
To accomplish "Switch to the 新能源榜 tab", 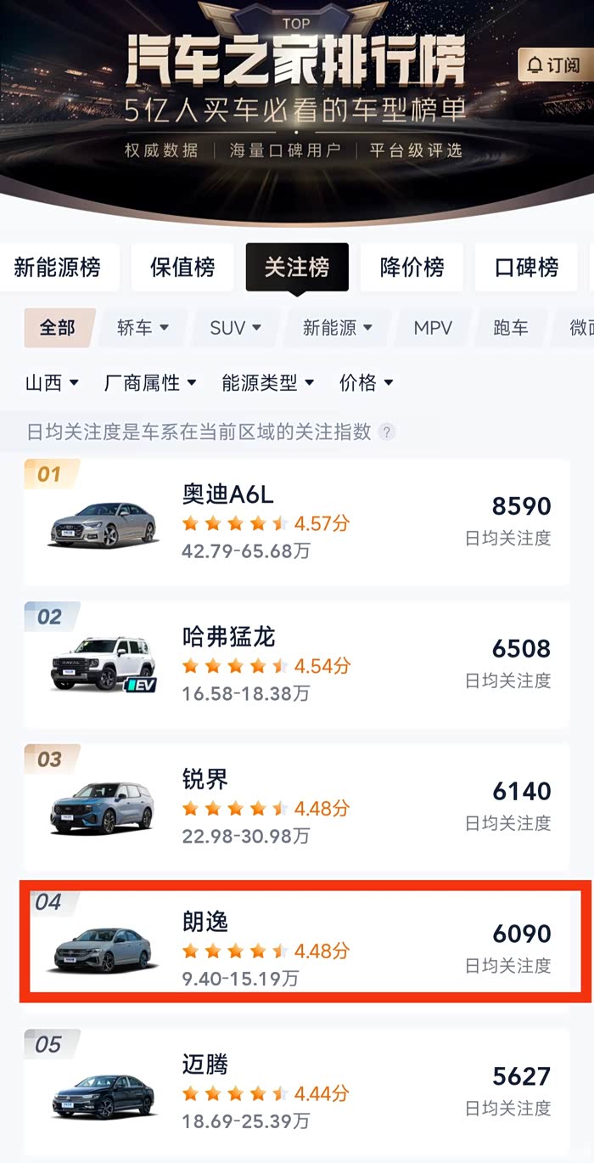I will point(58,268).
